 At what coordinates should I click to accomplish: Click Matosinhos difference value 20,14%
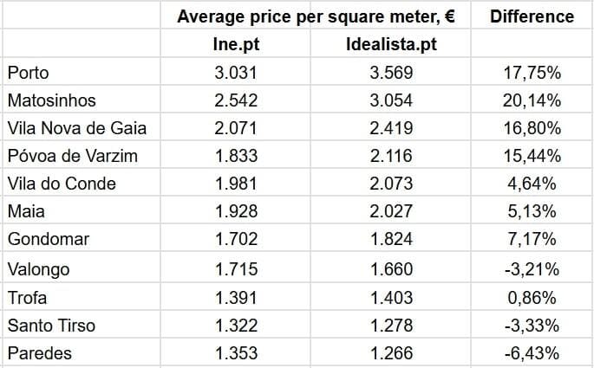[532, 101]
